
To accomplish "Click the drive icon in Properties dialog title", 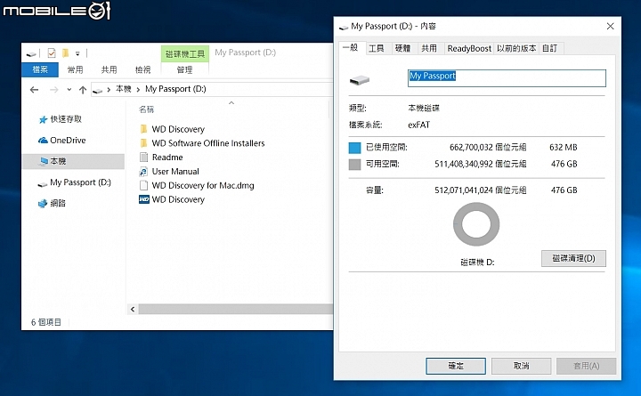I will (344, 27).
